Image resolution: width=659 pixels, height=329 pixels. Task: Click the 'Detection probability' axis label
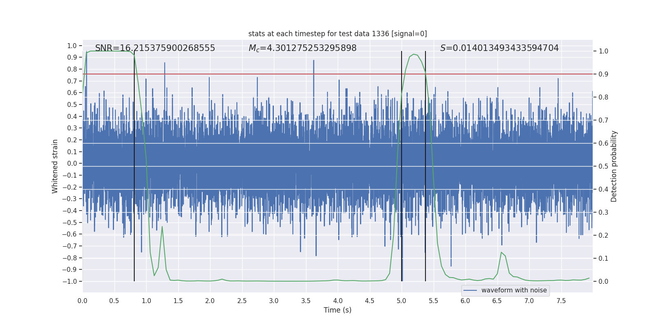click(x=614, y=166)
